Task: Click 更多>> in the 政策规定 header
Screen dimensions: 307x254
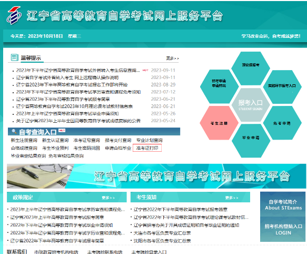Action: pos(108,198)
